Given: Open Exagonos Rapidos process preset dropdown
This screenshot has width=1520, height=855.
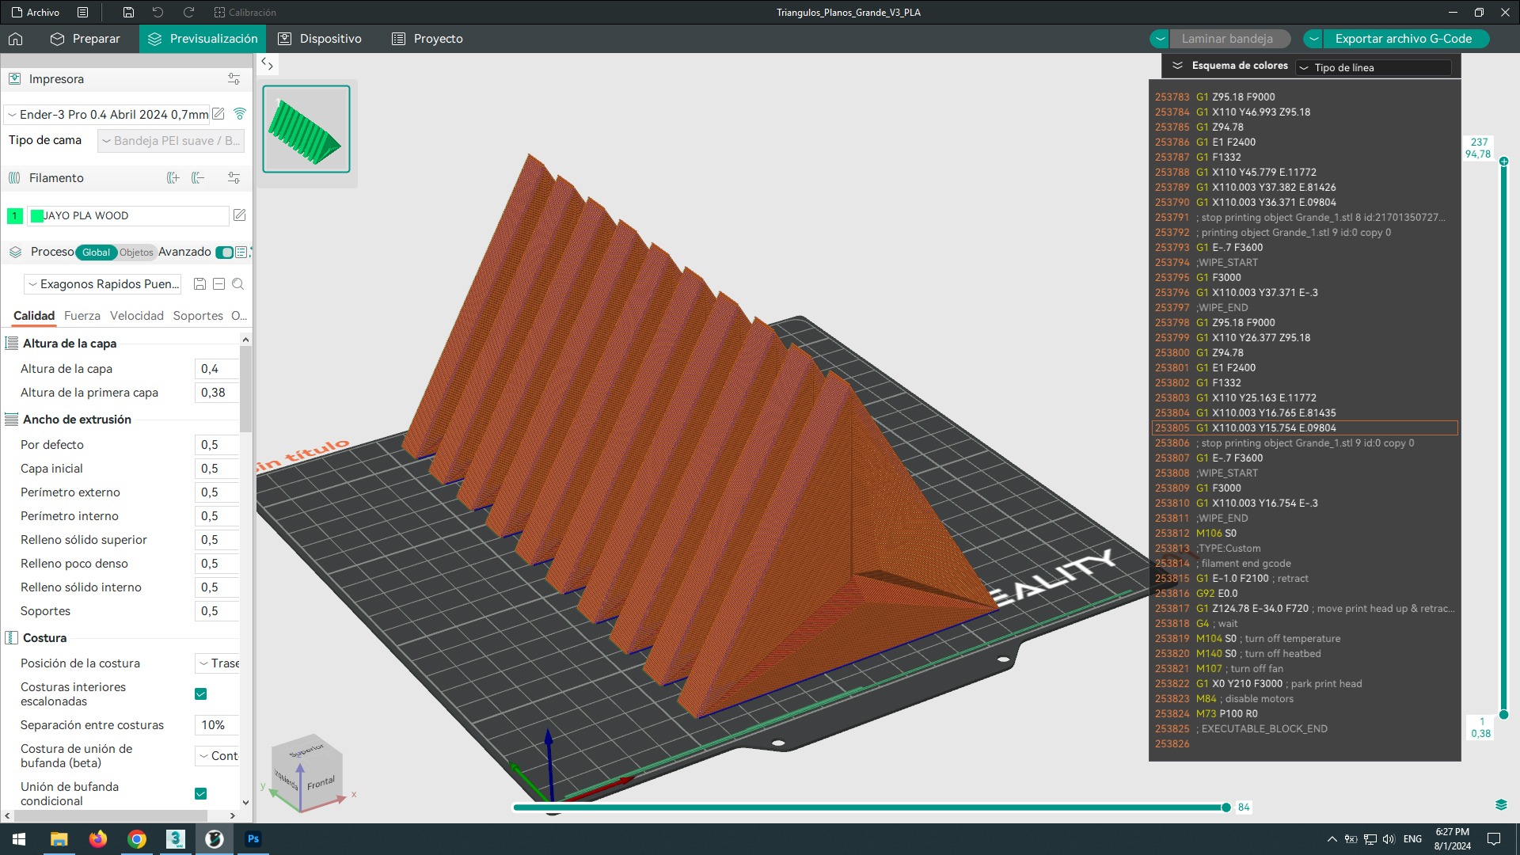Looking at the screenshot, I should pyautogui.click(x=103, y=284).
